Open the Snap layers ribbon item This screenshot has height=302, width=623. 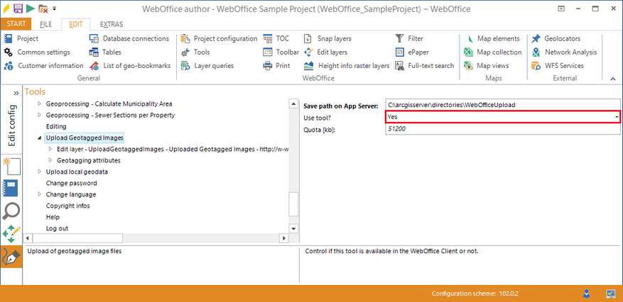[308, 38]
